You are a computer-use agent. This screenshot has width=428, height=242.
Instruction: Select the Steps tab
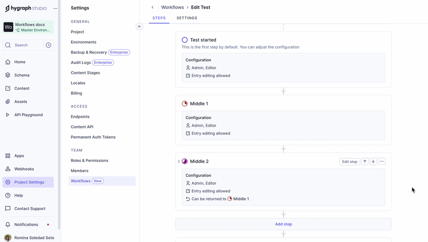coord(159,18)
